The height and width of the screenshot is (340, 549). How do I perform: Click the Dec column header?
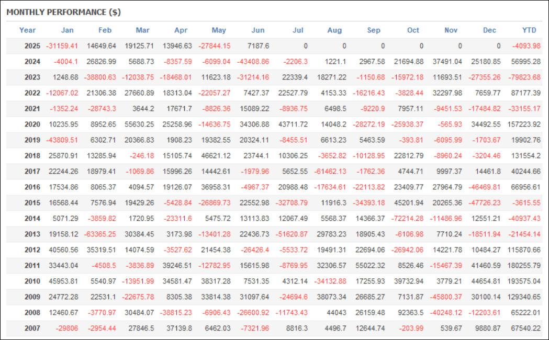(489, 30)
